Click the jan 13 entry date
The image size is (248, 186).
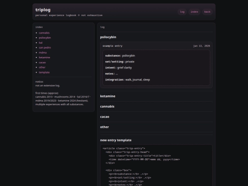tap(202, 46)
